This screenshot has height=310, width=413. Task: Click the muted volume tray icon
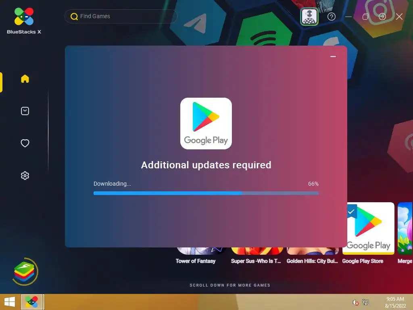coord(355,302)
